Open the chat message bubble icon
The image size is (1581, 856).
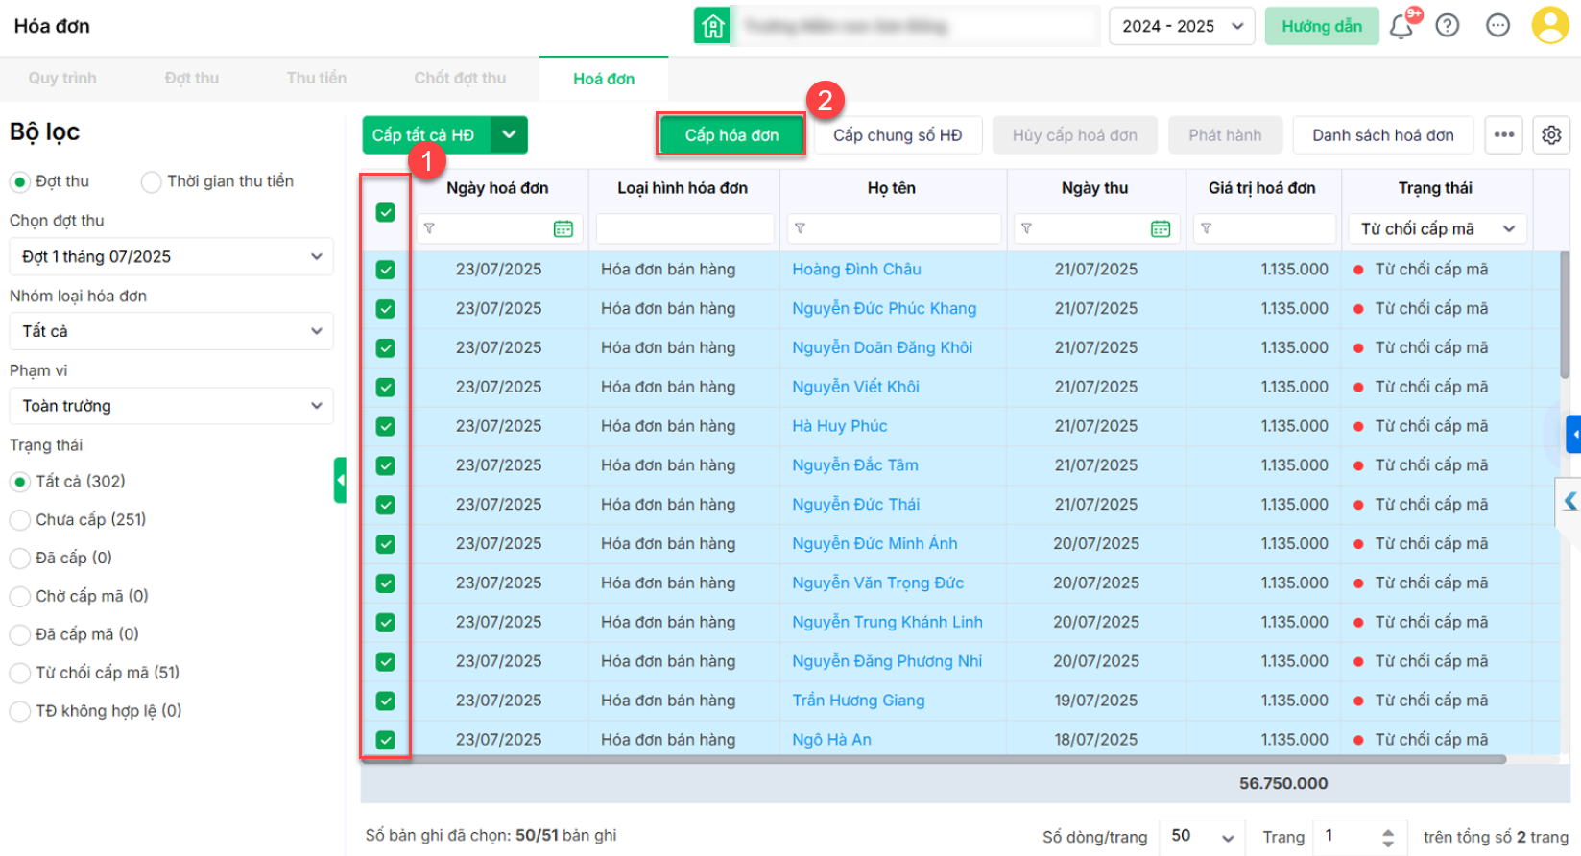pyautogui.click(x=1497, y=26)
